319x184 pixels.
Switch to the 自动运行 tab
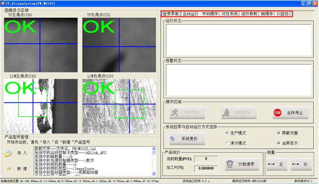[190, 14]
